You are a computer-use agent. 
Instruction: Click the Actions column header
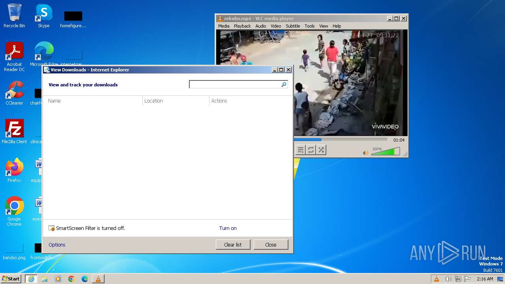(x=251, y=101)
